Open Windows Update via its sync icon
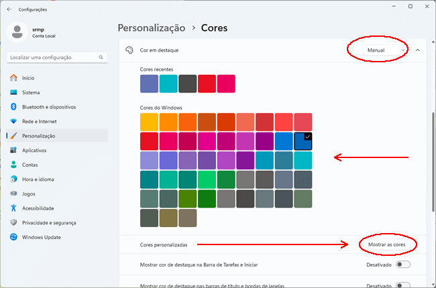 click(x=13, y=237)
